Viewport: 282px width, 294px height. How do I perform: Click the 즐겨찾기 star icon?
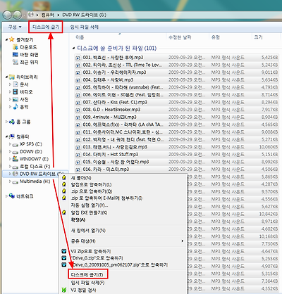pos(12,39)
